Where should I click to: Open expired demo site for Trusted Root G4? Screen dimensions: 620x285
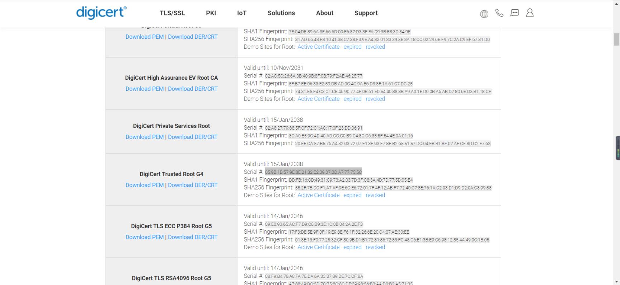353,195
